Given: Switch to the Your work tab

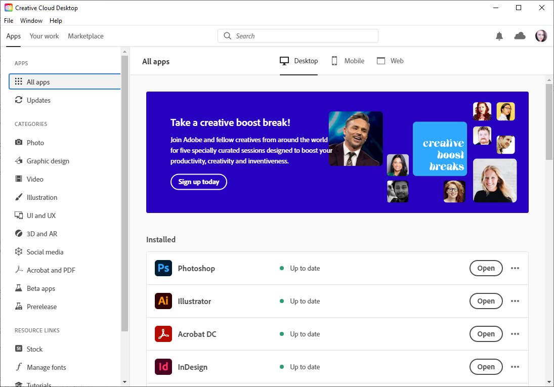Looking at the screenshot, I should [x=44, y=36].
